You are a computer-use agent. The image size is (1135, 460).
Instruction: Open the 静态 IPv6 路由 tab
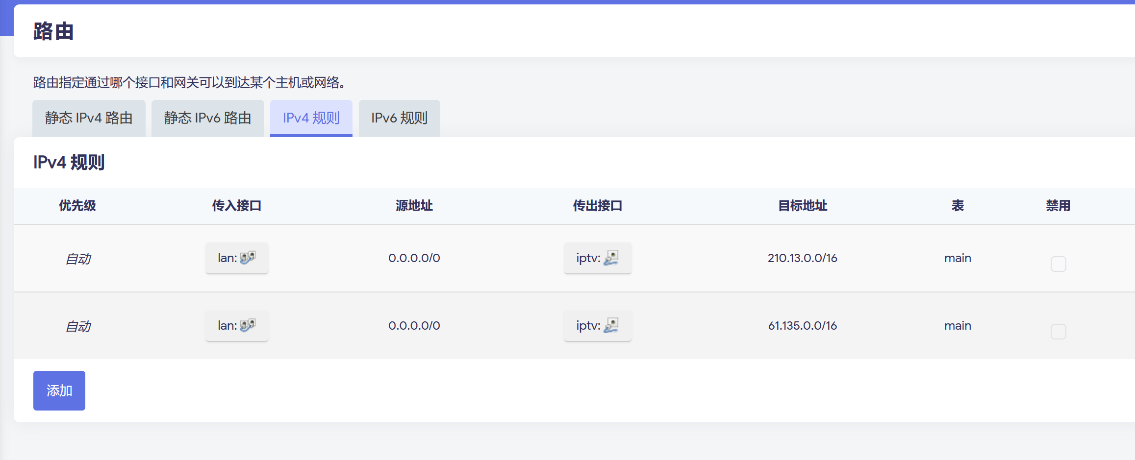207,118
